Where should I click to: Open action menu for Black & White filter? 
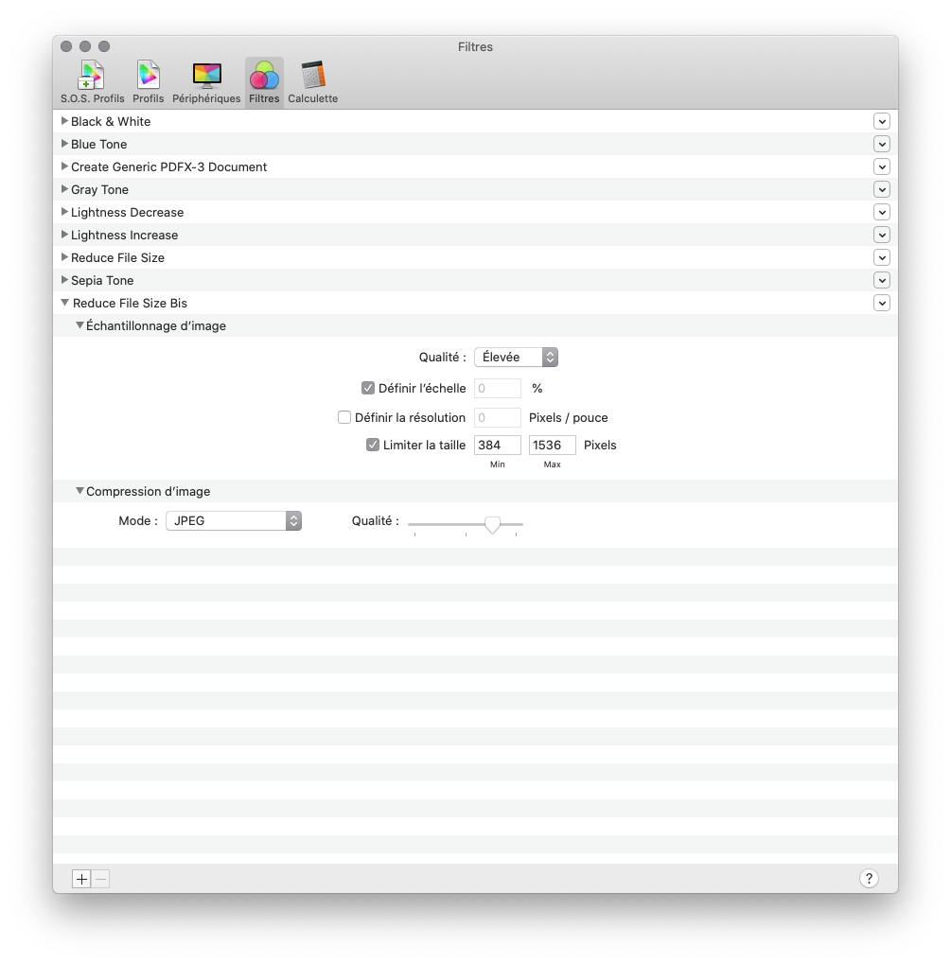(882, 122)
